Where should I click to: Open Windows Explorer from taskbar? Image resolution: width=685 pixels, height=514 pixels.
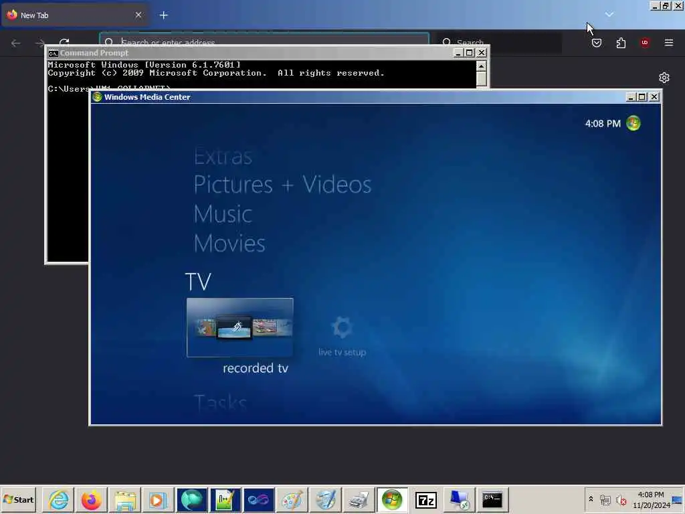(125, 499)
